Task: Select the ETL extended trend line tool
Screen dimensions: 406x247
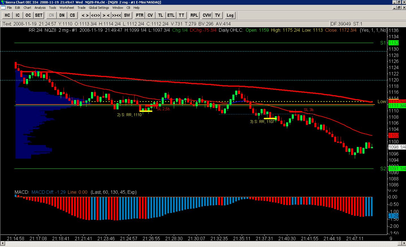Action: 171,15
